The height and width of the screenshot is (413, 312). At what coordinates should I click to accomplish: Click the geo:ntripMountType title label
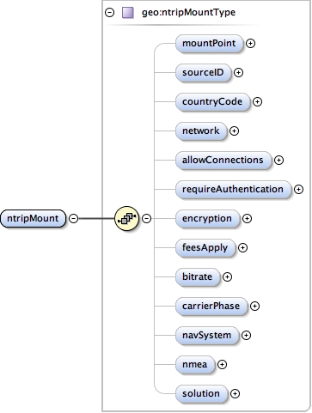point(189,13)
